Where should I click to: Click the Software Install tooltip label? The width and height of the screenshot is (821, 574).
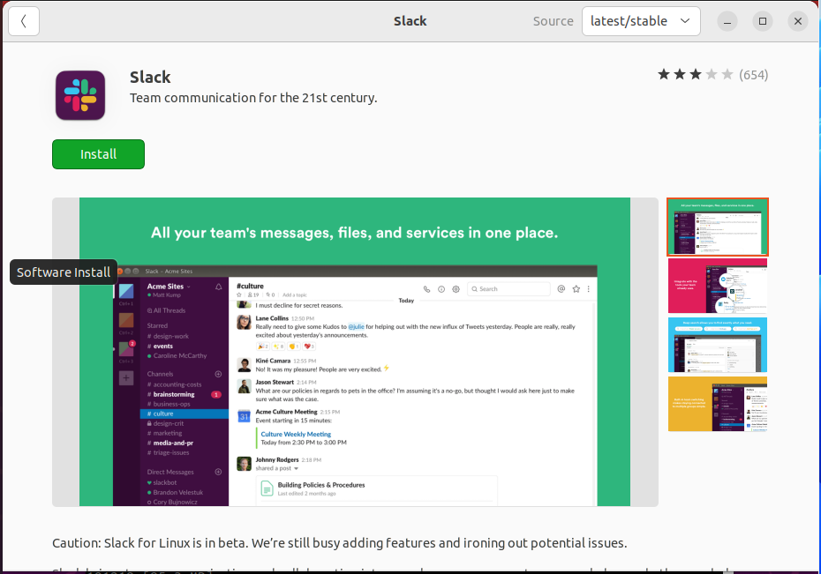(64, 272)
